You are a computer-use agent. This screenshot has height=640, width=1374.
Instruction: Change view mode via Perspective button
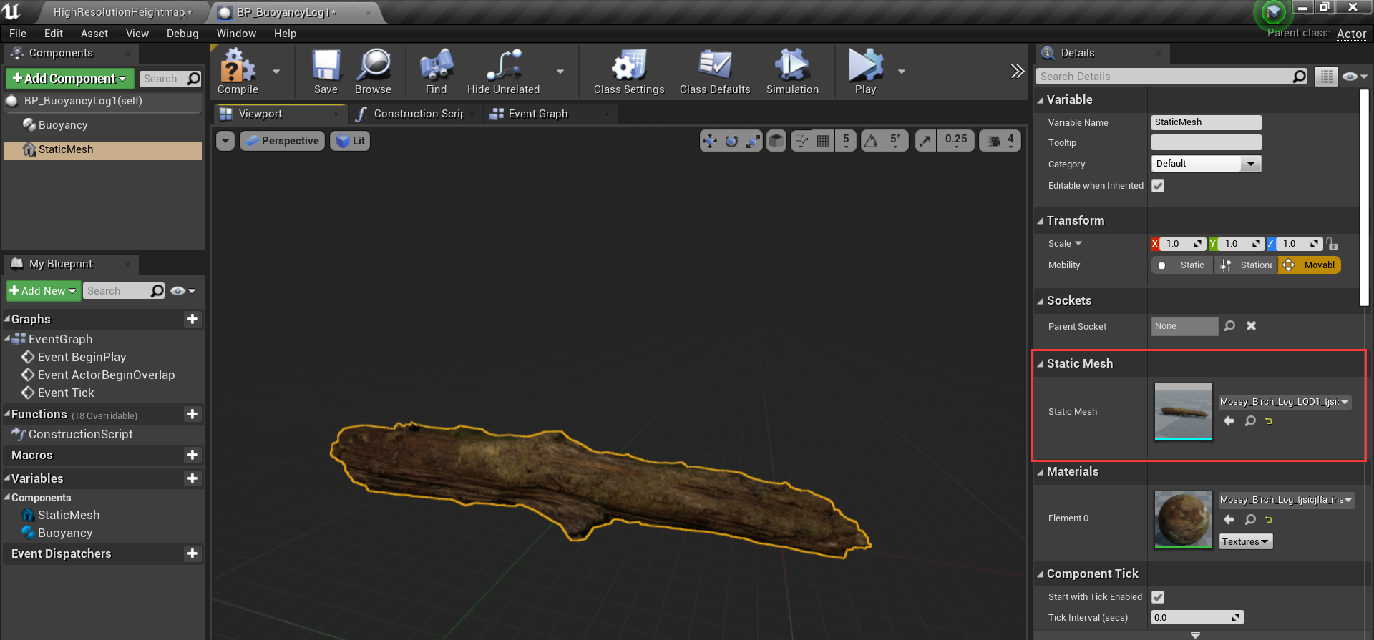(282, 141)
